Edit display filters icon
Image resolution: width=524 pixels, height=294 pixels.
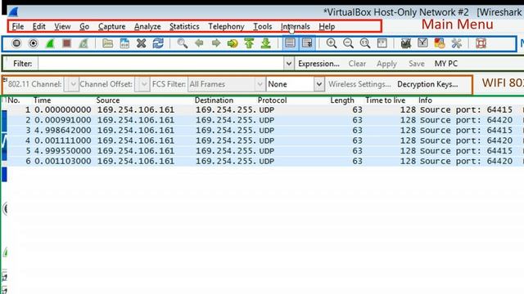pos(422,43)
